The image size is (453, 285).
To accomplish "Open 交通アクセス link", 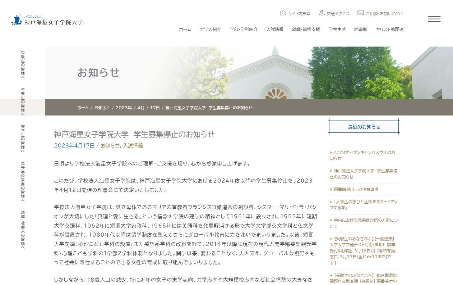I will tap(338, 14).
